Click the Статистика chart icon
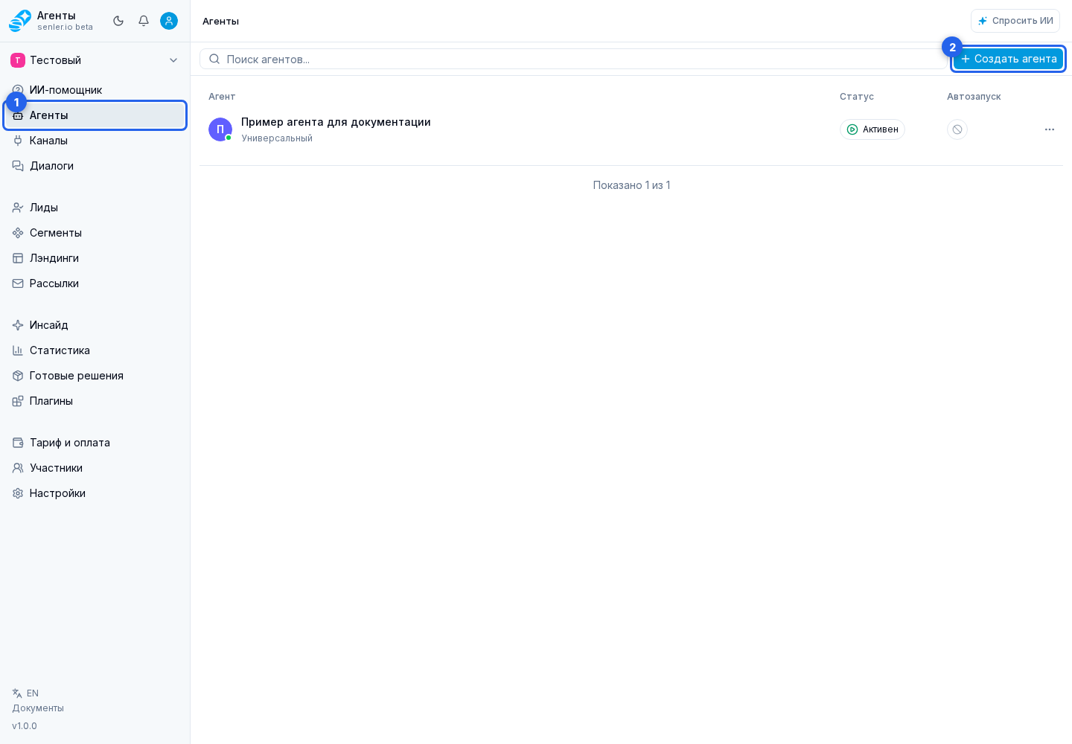 [18, 350]
